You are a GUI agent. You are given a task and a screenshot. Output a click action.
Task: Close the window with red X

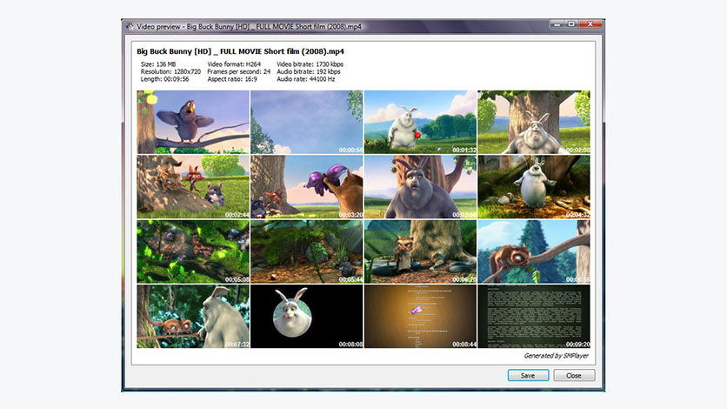590,23
